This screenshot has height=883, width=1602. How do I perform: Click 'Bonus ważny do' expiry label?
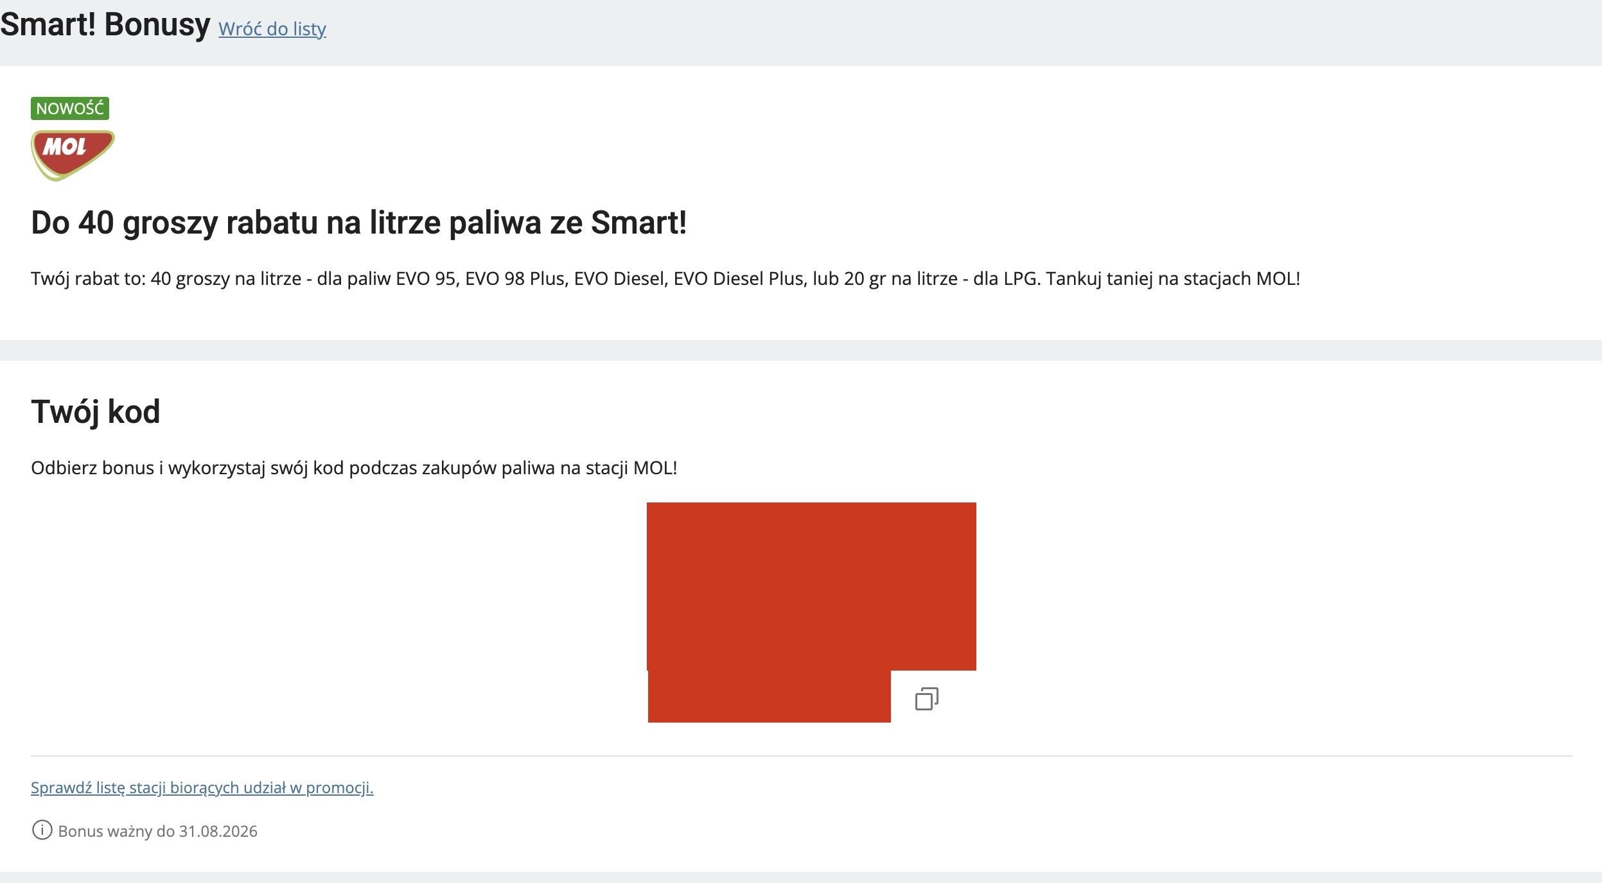click(116, 831)
